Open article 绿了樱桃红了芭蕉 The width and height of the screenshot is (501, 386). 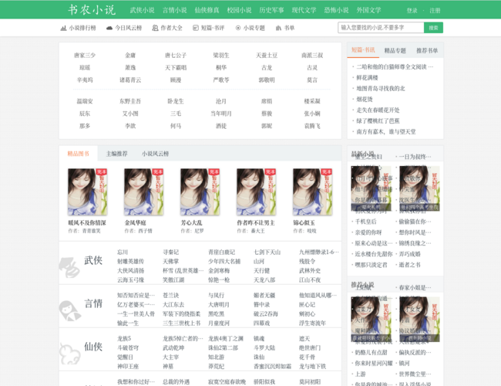click(x=378, y=121)
